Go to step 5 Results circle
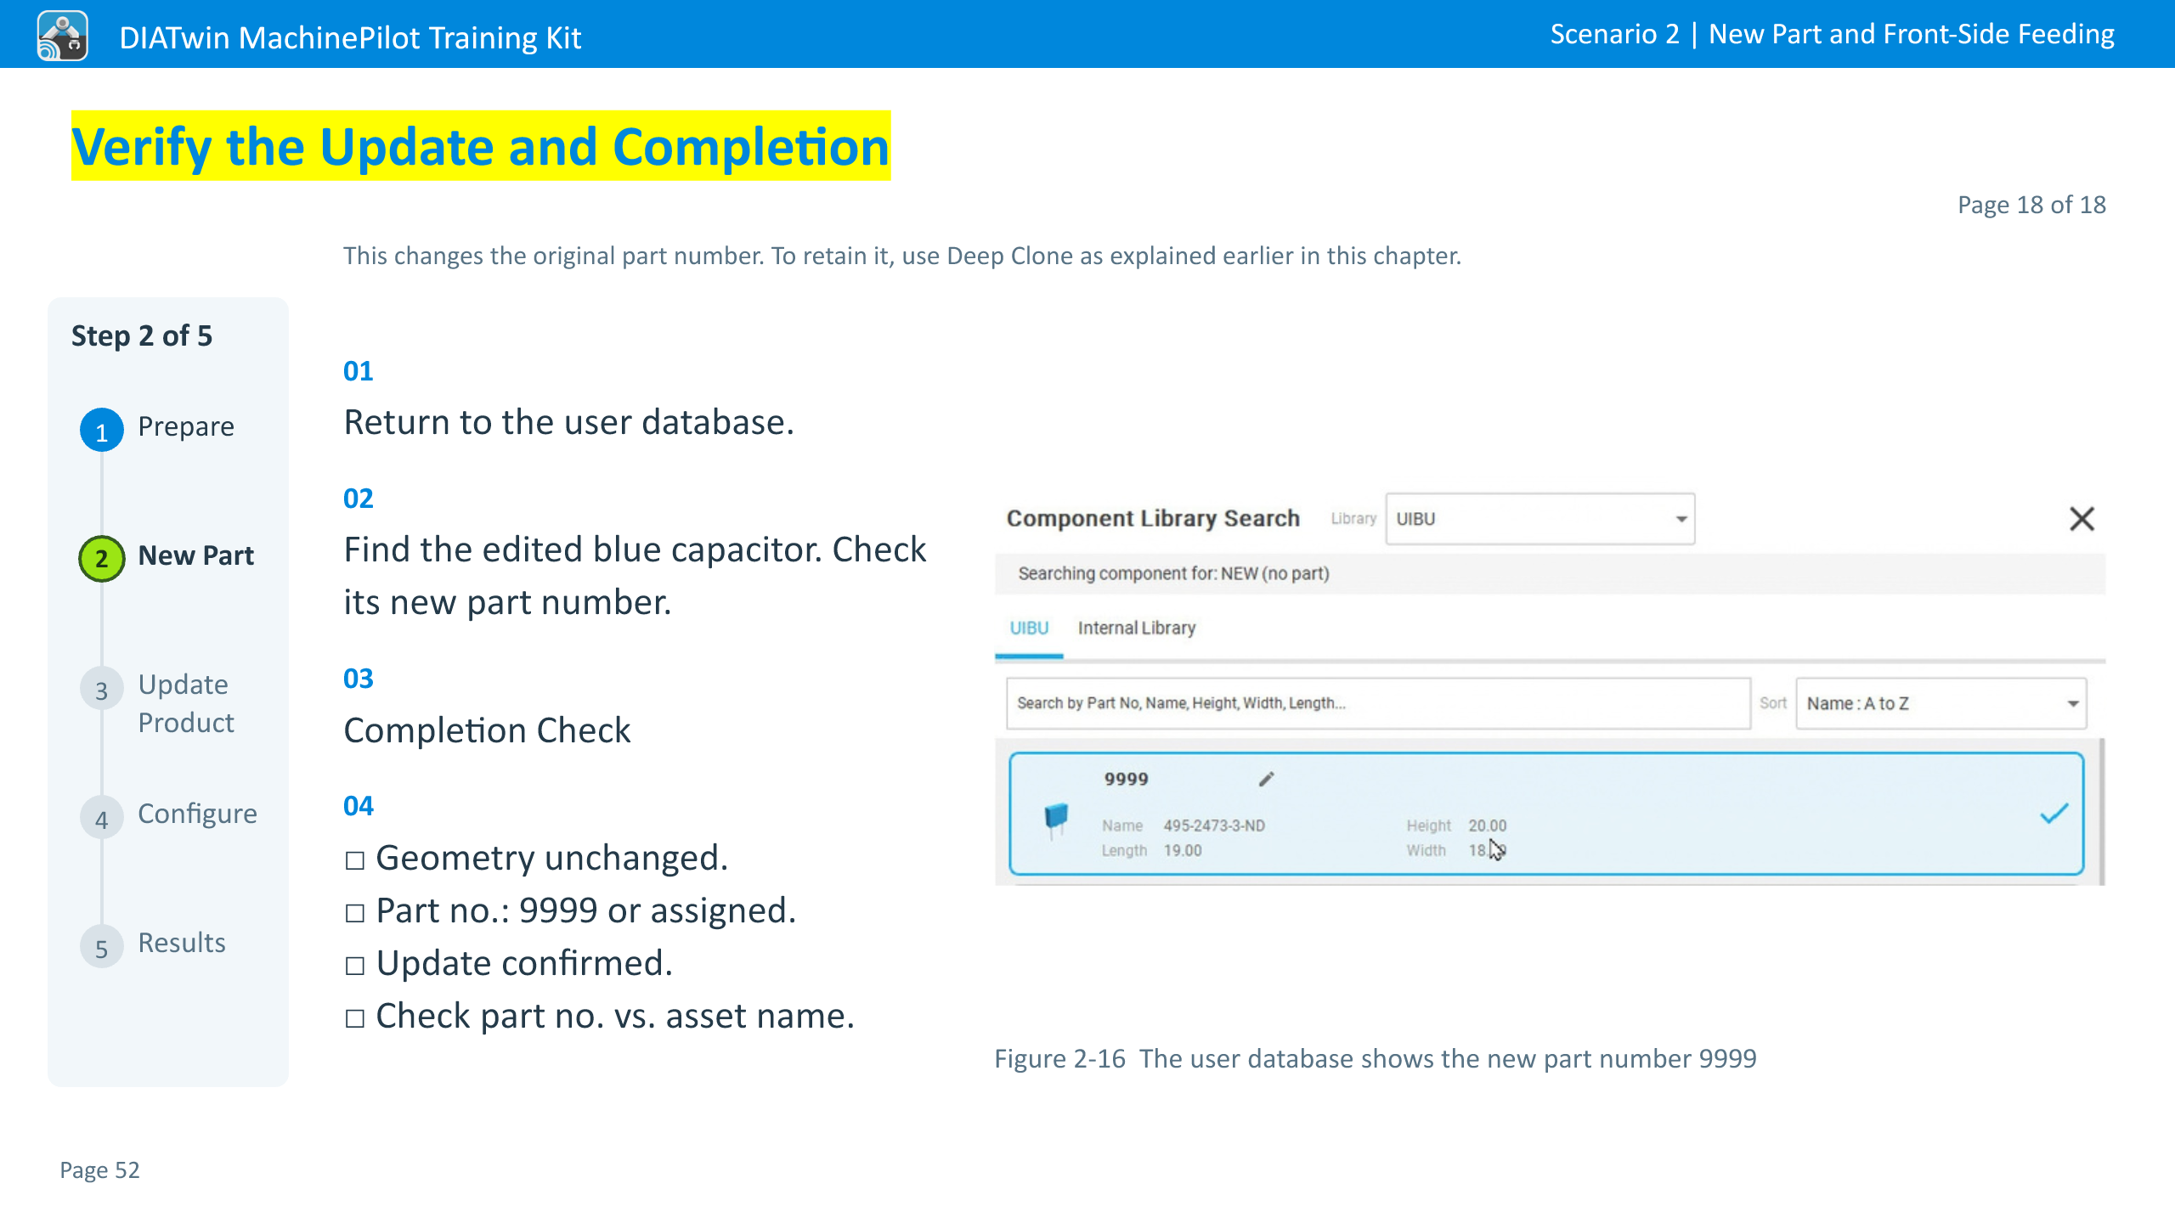The image size is (2175, 1223). click(x=102, y=947)
